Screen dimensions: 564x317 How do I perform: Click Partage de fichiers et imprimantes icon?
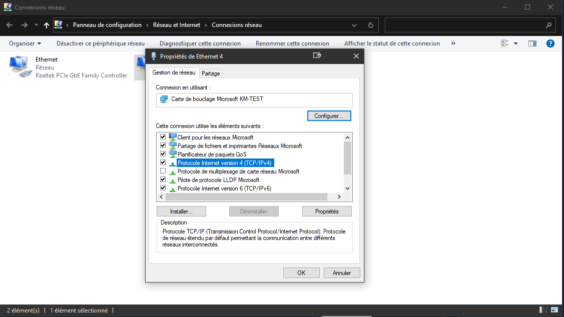[x=173, y=145]
